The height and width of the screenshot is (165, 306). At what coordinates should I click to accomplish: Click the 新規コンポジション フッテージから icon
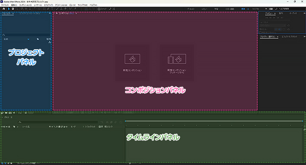tap(177, 59)
